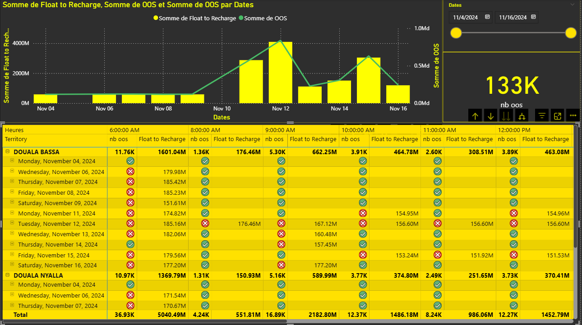This screenshot has width=582, height=325.
Task: Click the calendar icon next to 11/16/2024
Action: pyautogui.click(x=533, y=17)
